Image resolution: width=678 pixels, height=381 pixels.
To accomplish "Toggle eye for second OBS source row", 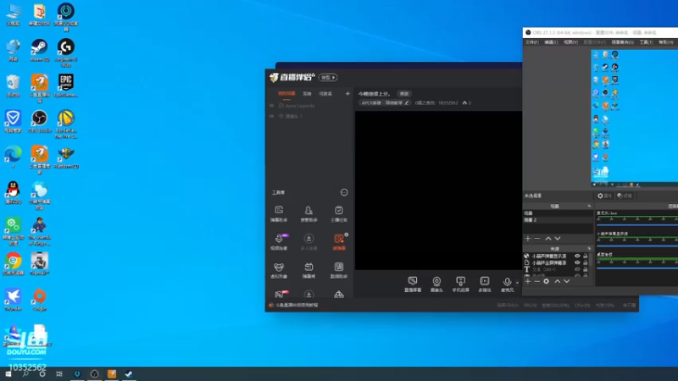I will (577, 262).
